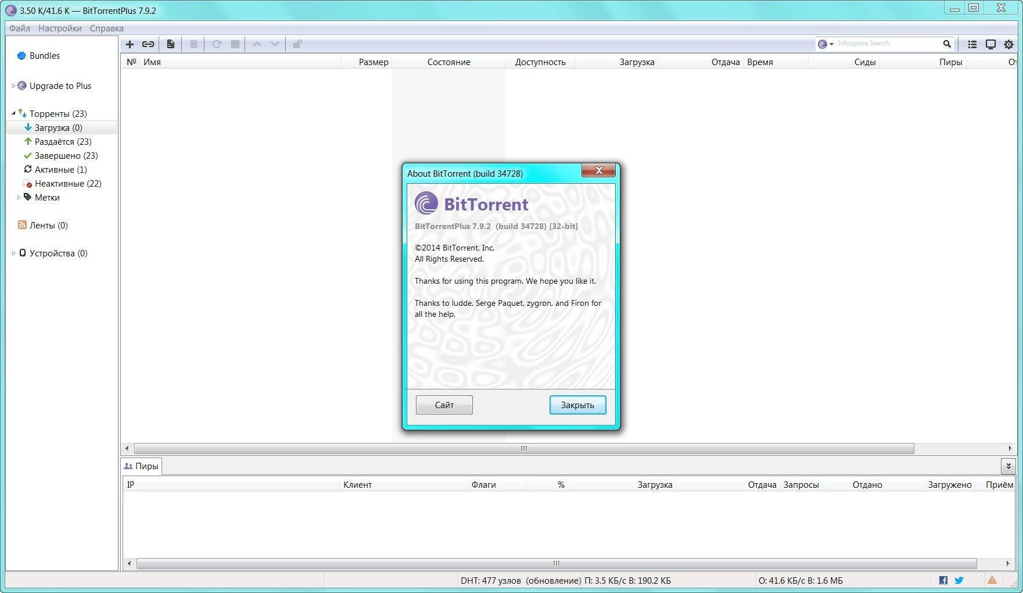The width and height of the screenshot is (1023, 593).
Task: Click the Remote monitor icon in toolbar
Action: click(990, 44)
